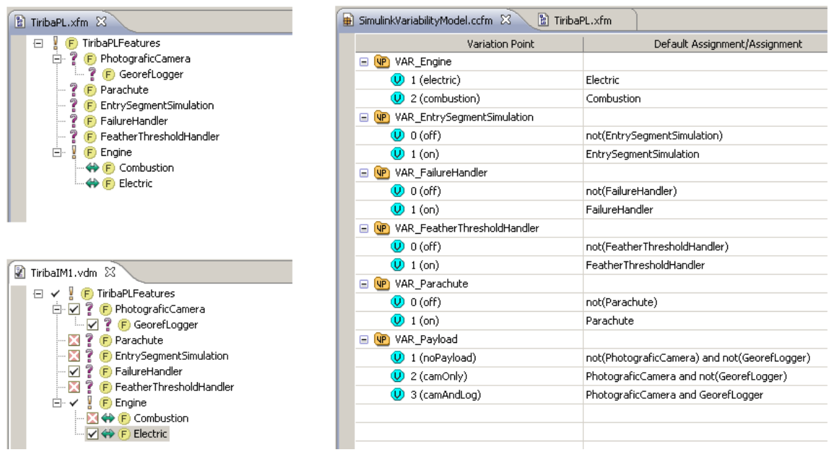Click the VP icon beside VAR_Payload
The height and width of the screenshot is (457, 832).
tap(381, 339)
